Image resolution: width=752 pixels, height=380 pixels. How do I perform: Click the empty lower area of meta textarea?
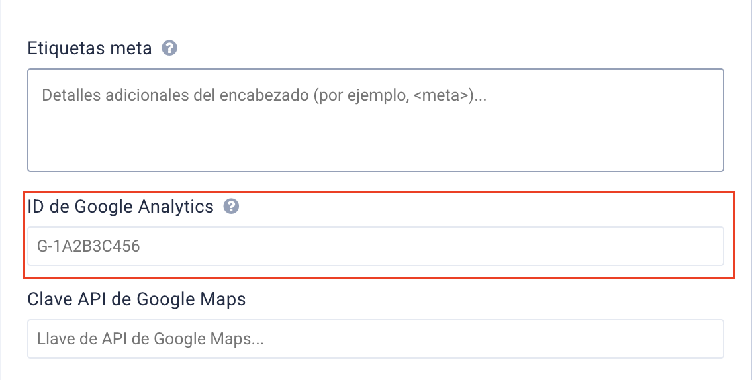375,149
